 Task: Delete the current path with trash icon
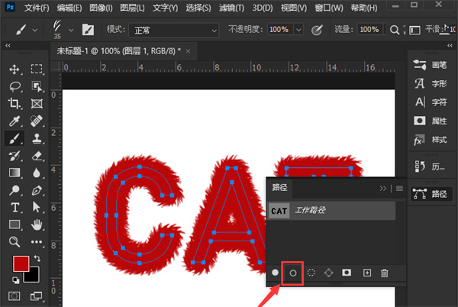point(385,272)
